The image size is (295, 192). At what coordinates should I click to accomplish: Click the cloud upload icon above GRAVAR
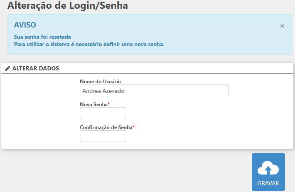(x=268, y=168)
